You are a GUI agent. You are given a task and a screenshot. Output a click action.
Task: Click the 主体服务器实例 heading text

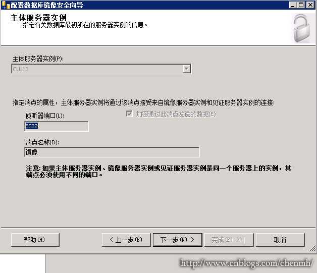pyautogui.click(x=38, y=18)
